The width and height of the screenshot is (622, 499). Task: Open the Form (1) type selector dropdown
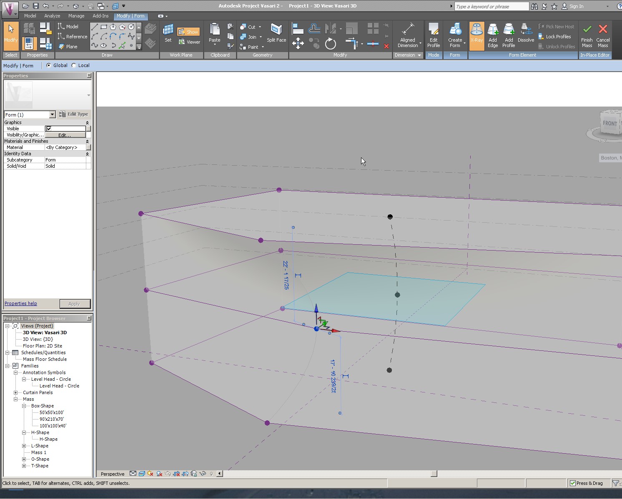(52, 114)
